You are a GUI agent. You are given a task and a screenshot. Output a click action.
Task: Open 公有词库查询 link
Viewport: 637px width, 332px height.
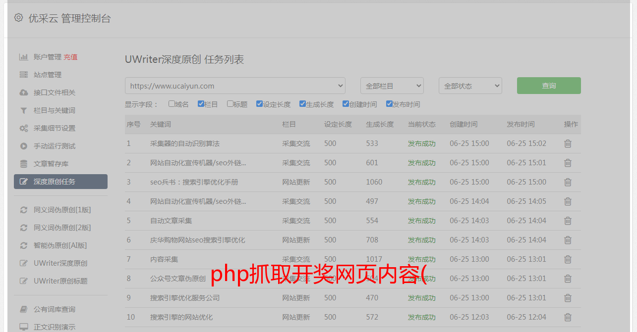(55, 309)
